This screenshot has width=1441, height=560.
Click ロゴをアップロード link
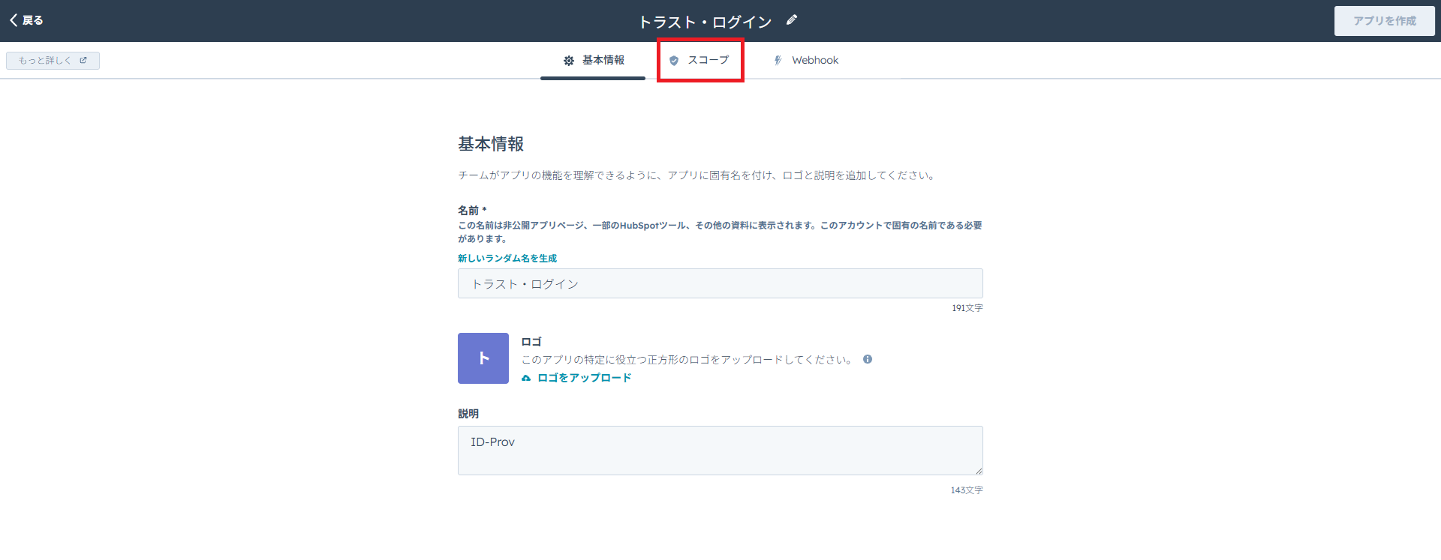576,378
